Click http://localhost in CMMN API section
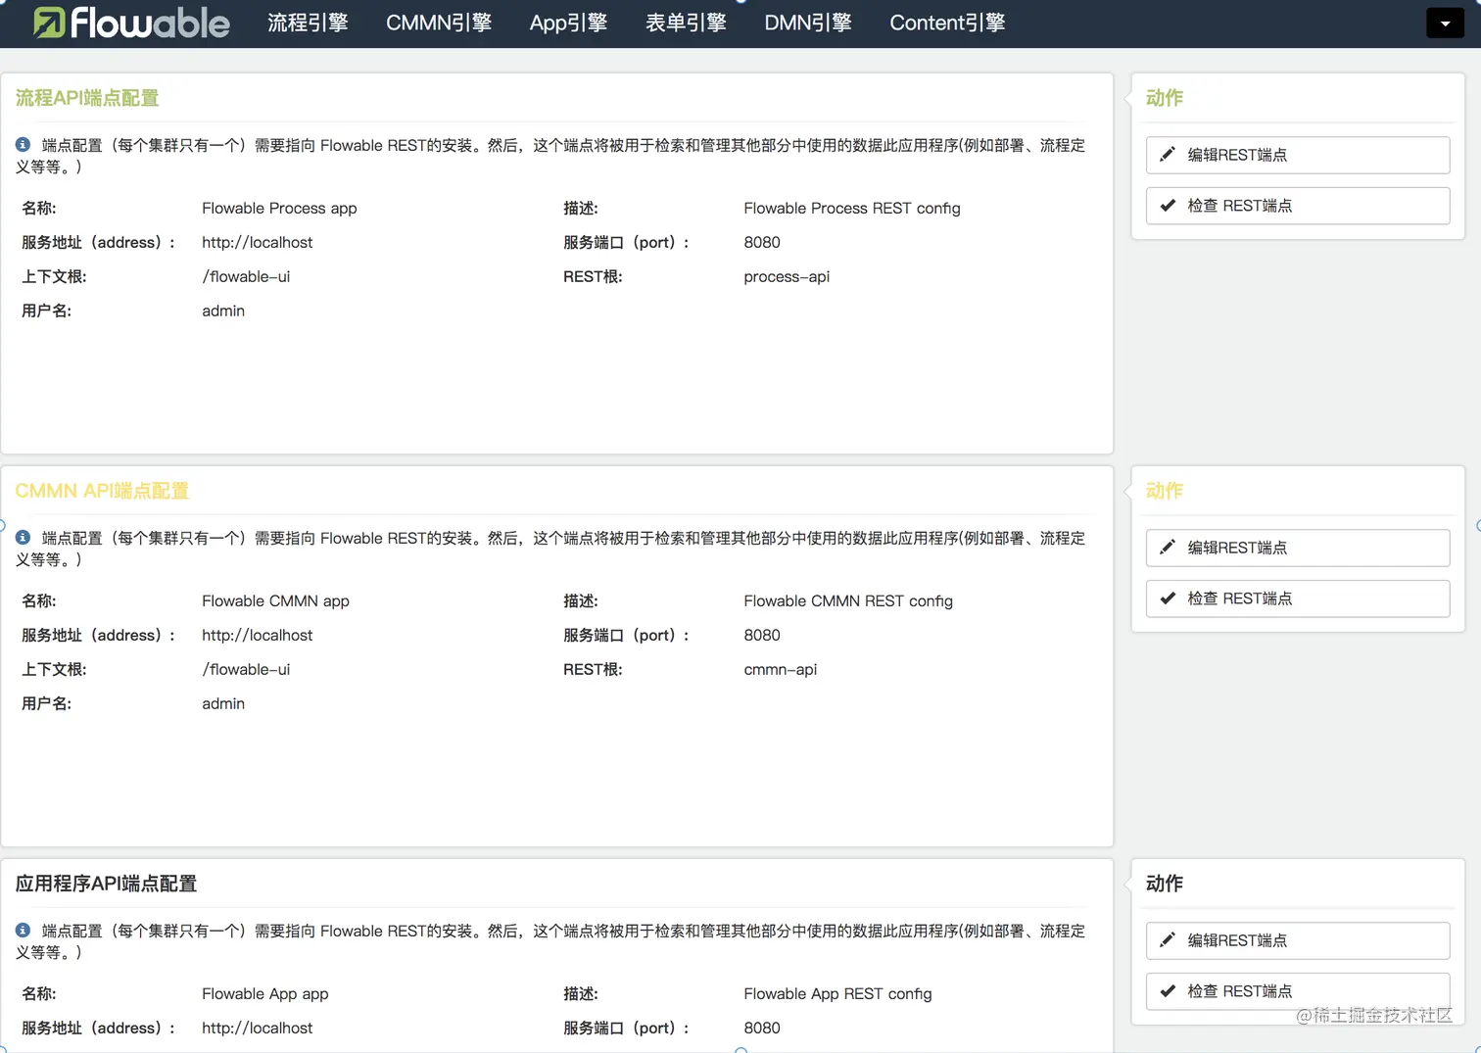This screenshot has width=1481, height=1053. point(258,635)
